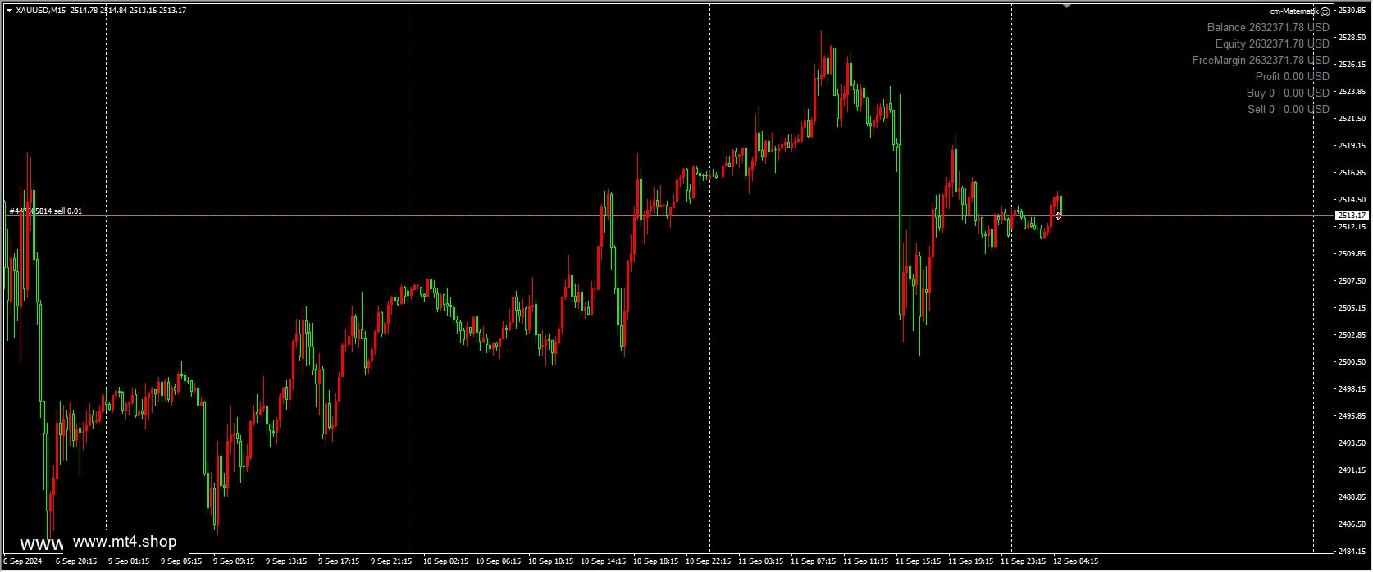Click the 9 Sep 05:15 time label
1373x572 pixels.
coord(181,562)
